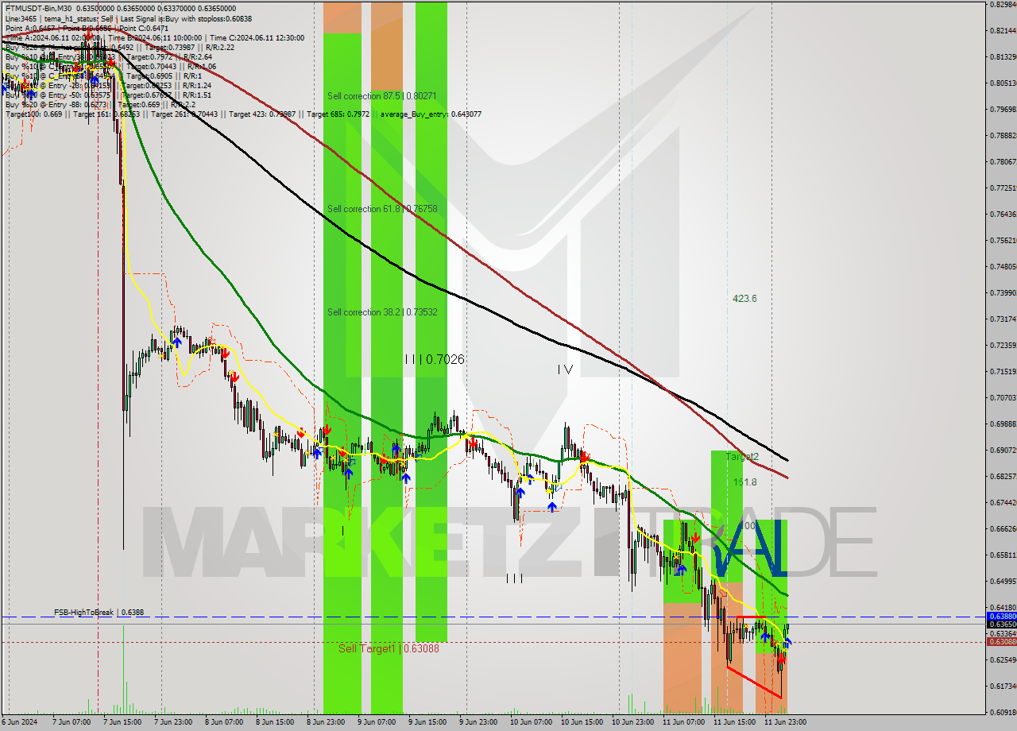Click the 'Sell correction 38.2 | 0.73532' label
This screenshot has height=731, width=1017.
tap(382, 312)
